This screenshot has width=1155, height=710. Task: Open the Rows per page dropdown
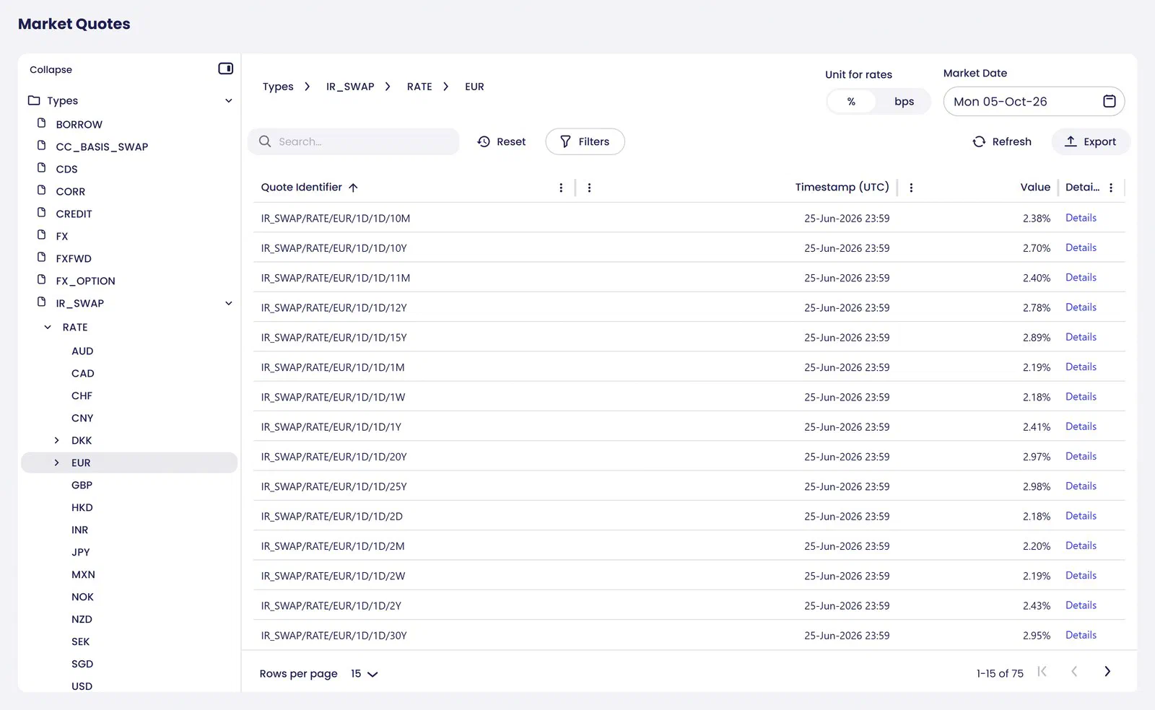pos(365,674)
